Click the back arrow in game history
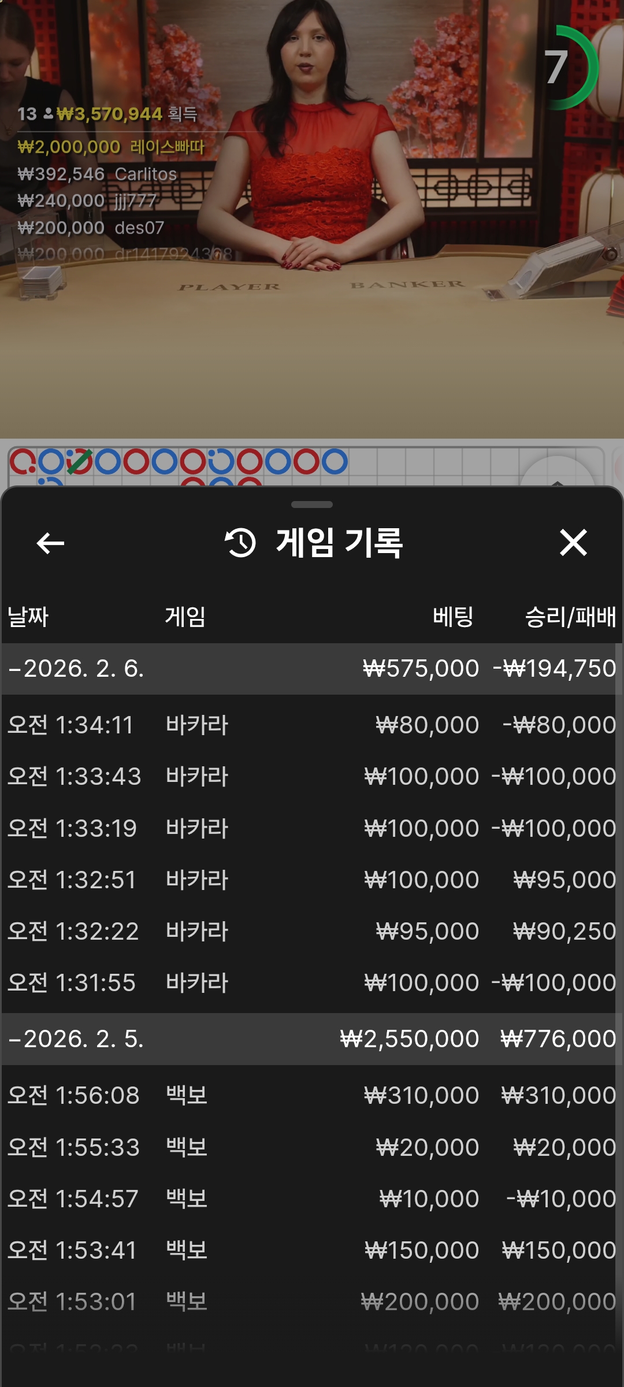 point(50,543)
